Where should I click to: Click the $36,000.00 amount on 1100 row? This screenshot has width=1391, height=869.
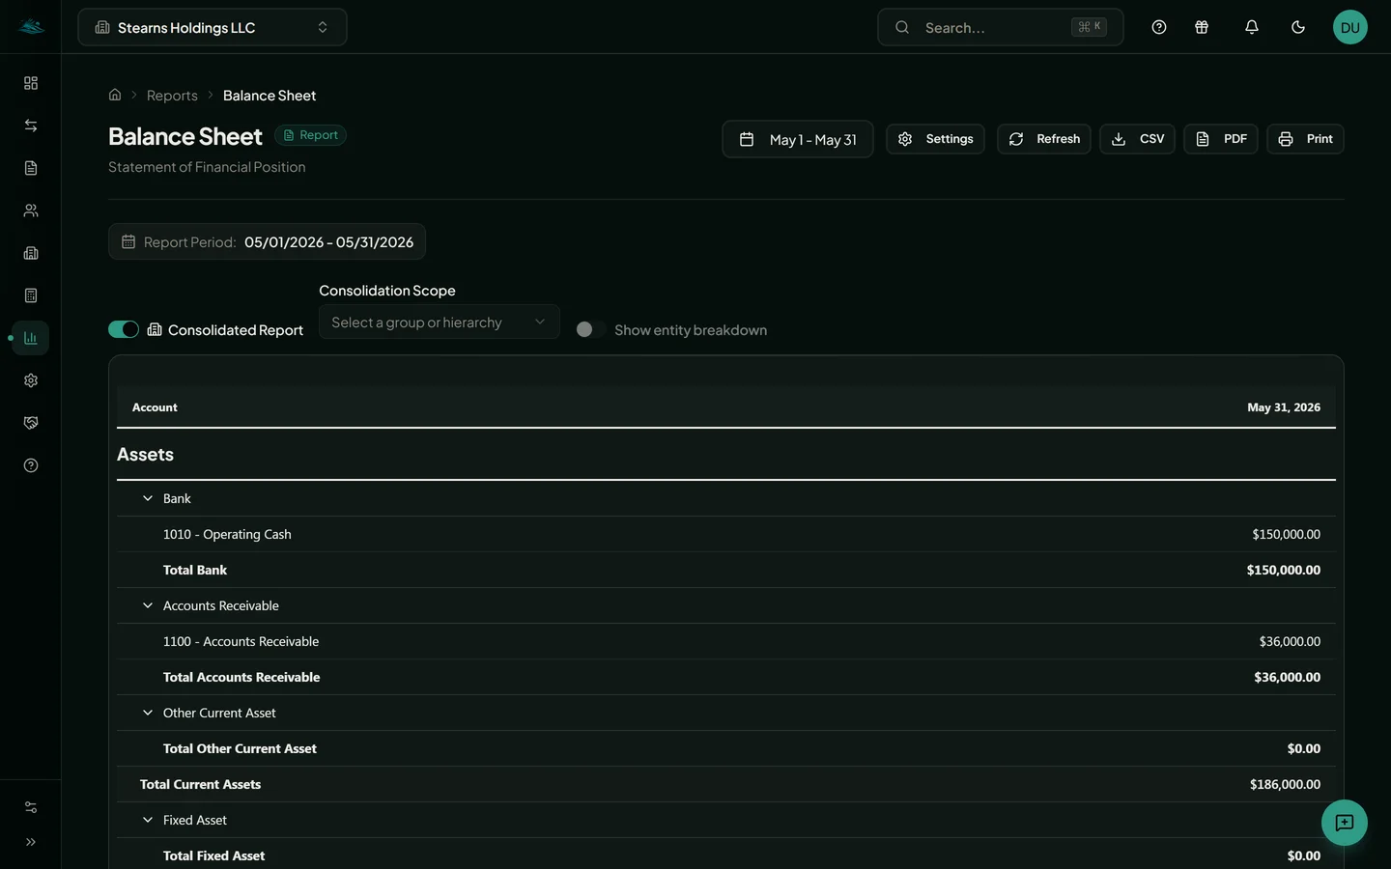click(1290, 641)
